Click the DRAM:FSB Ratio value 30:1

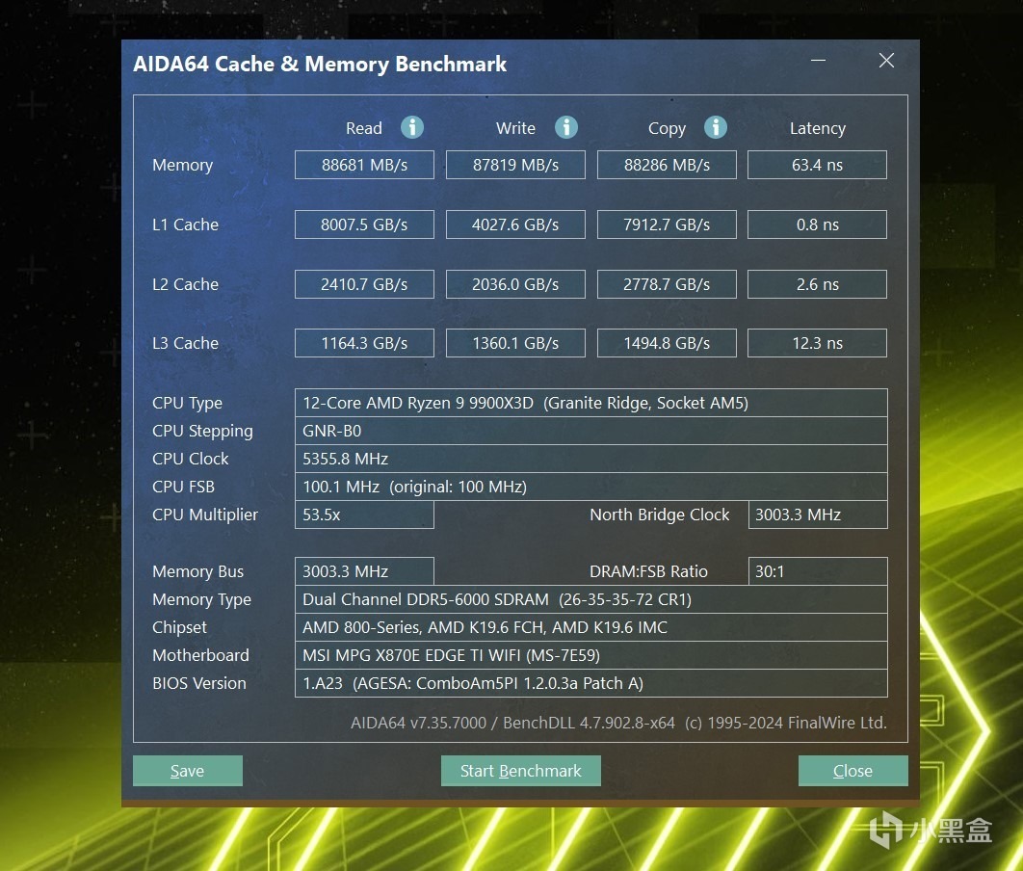pyautogui.click(x=818, y=571)
